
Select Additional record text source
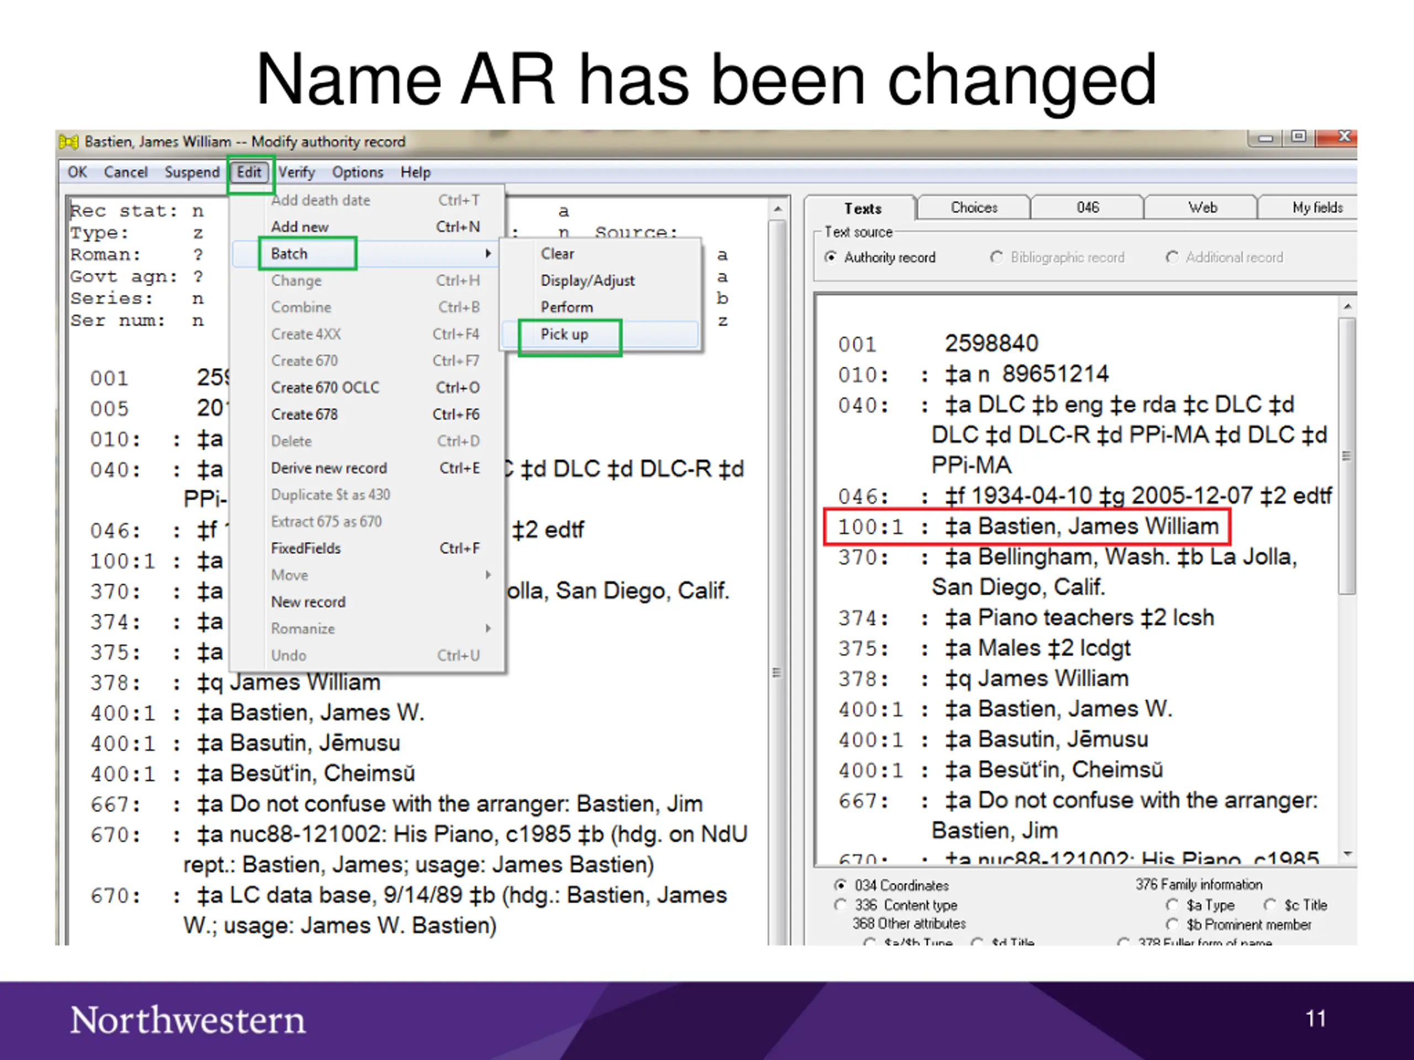click(1173, 257)
